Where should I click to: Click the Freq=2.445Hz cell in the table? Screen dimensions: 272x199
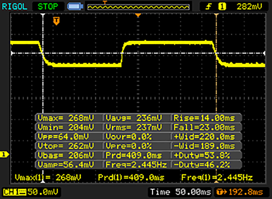(136, 165)
